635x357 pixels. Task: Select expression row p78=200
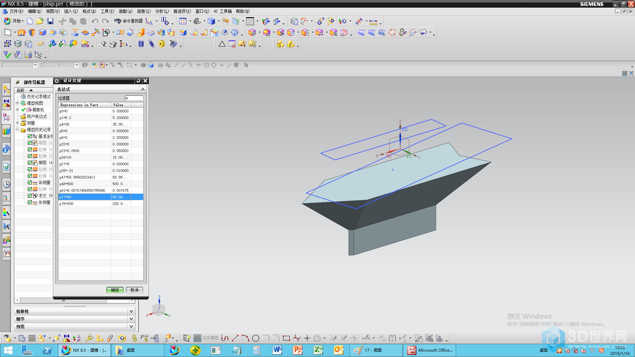101,204
